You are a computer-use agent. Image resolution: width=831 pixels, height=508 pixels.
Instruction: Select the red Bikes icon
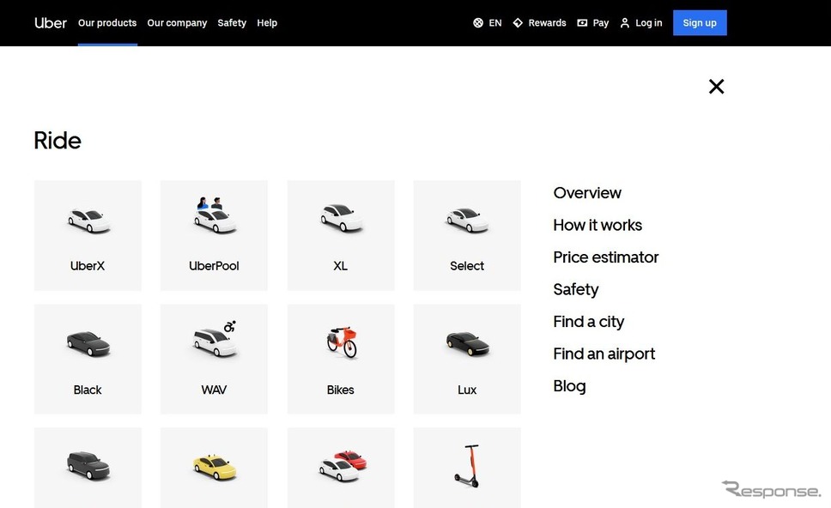pyautogui.click(x=341, y=342)
